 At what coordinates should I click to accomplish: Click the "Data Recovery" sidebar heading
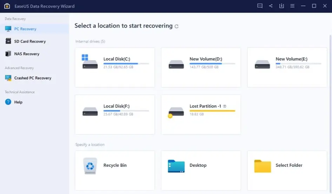[x=15, y=19]
